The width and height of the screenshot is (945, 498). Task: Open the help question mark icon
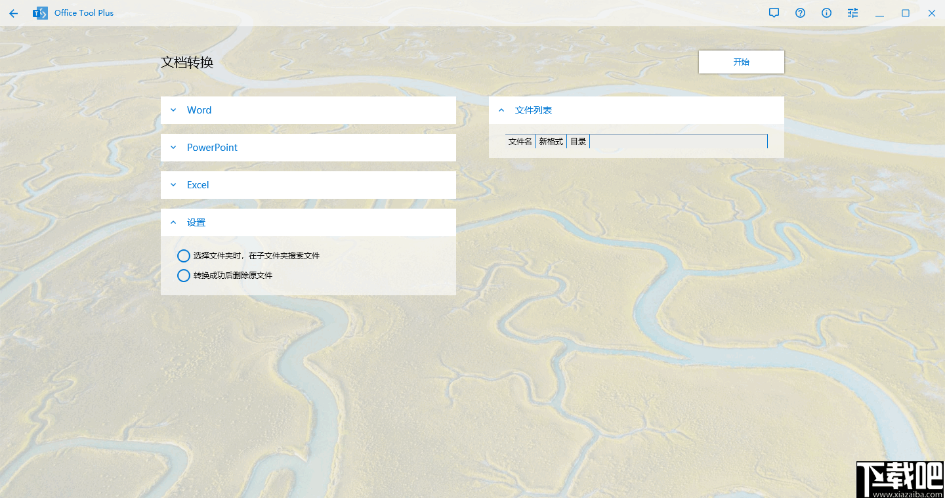coord(800,12)
